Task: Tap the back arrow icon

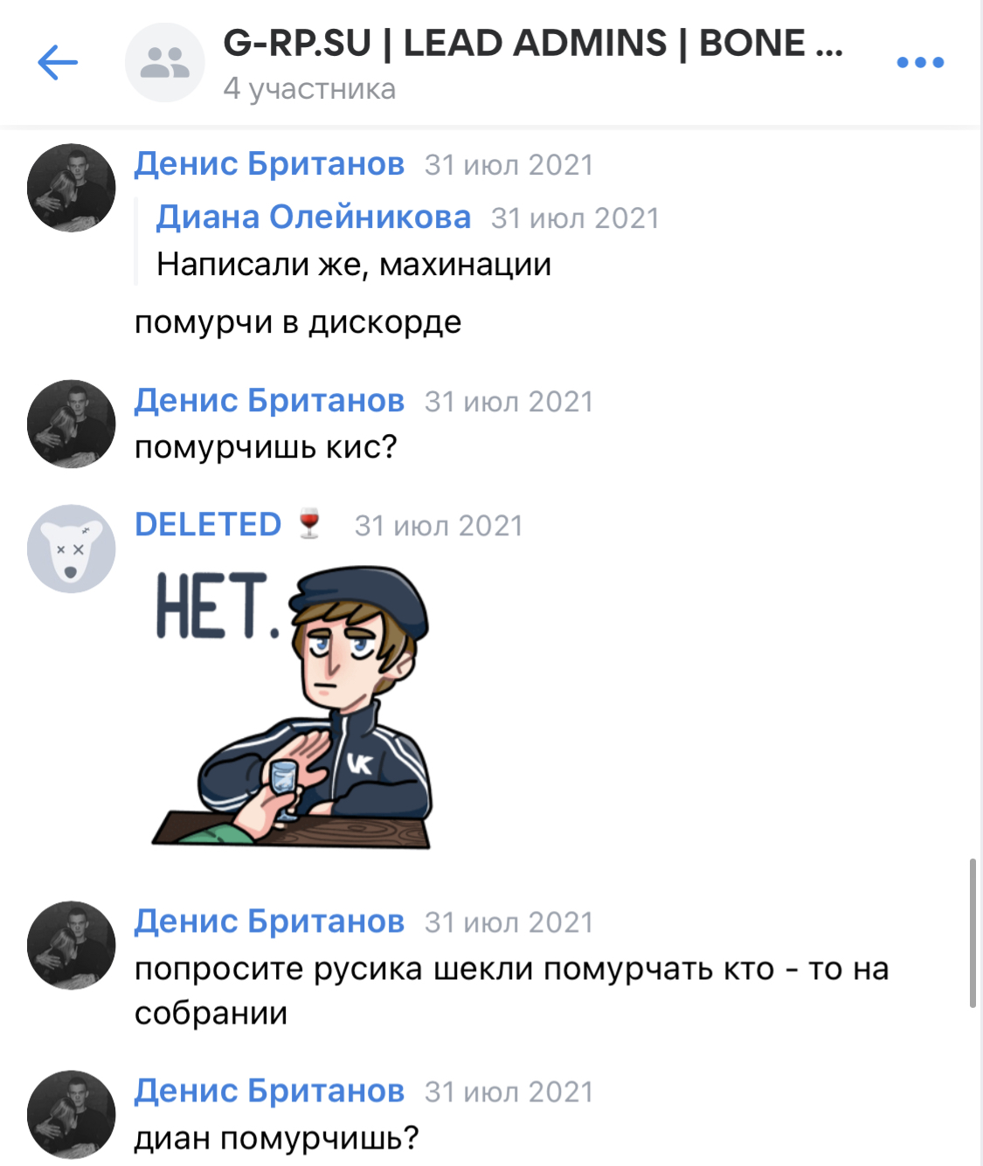Action: pyautogui.click(x=58, y=62)
